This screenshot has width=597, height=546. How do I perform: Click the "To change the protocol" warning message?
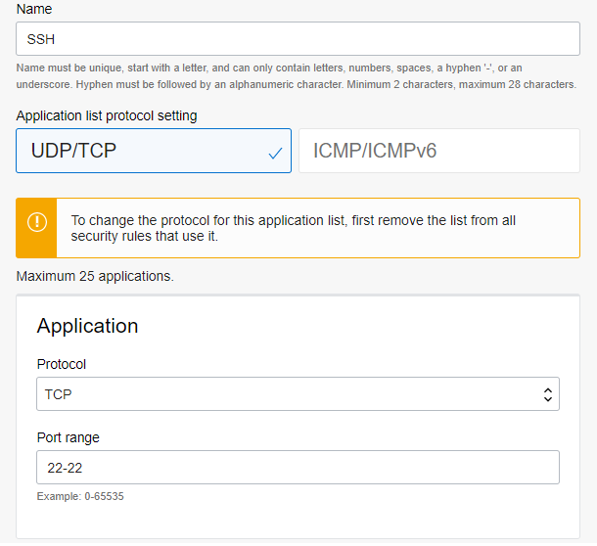tap(294, 220)
